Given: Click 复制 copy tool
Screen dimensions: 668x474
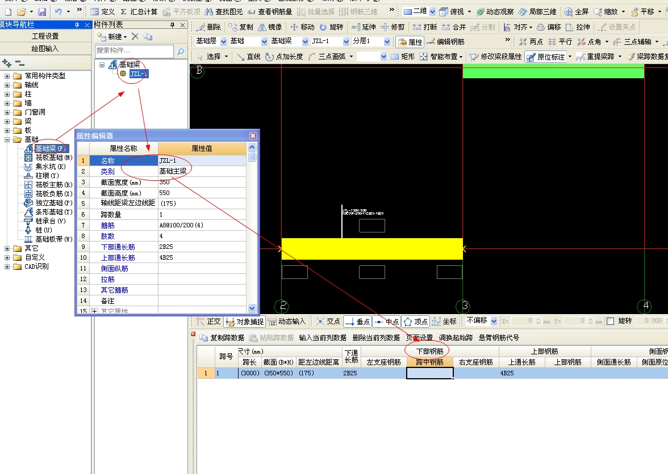Looking at the screenshot, I should coord(241,27).
